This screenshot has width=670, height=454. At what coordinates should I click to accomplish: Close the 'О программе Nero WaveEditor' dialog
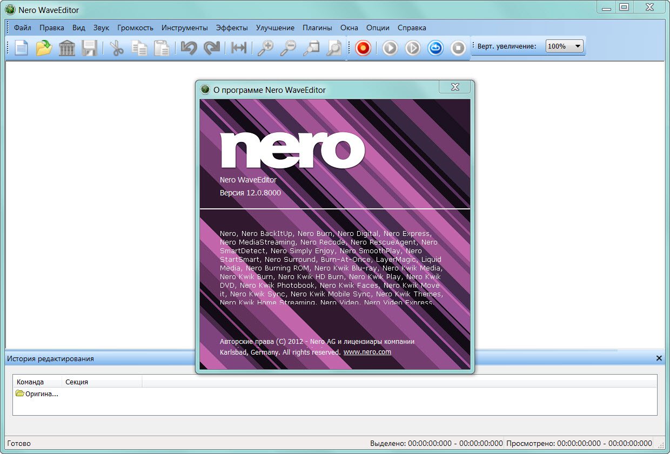click(x=454, y=87)
